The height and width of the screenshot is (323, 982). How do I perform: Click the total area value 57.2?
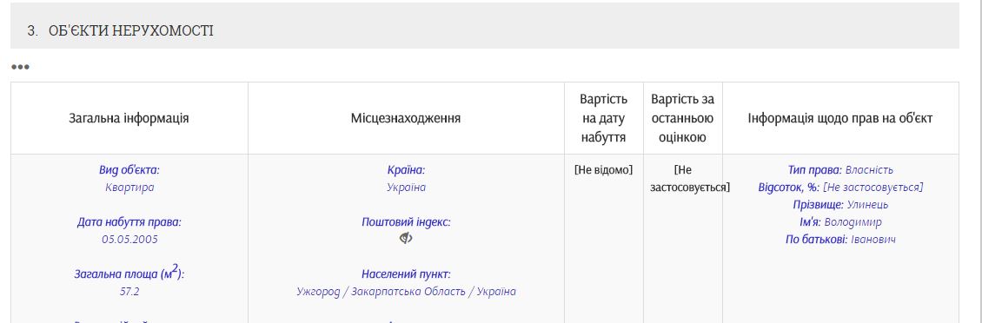(129, 292)
